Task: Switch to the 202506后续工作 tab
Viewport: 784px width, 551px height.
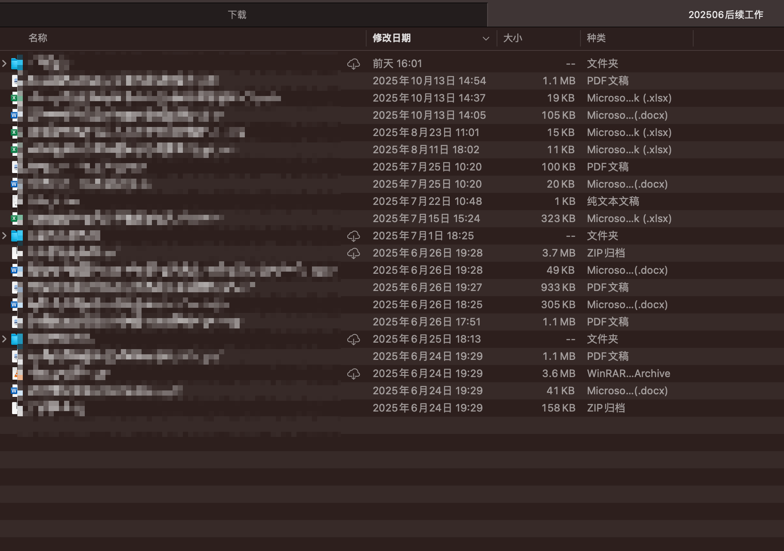Action: point(635,15)
